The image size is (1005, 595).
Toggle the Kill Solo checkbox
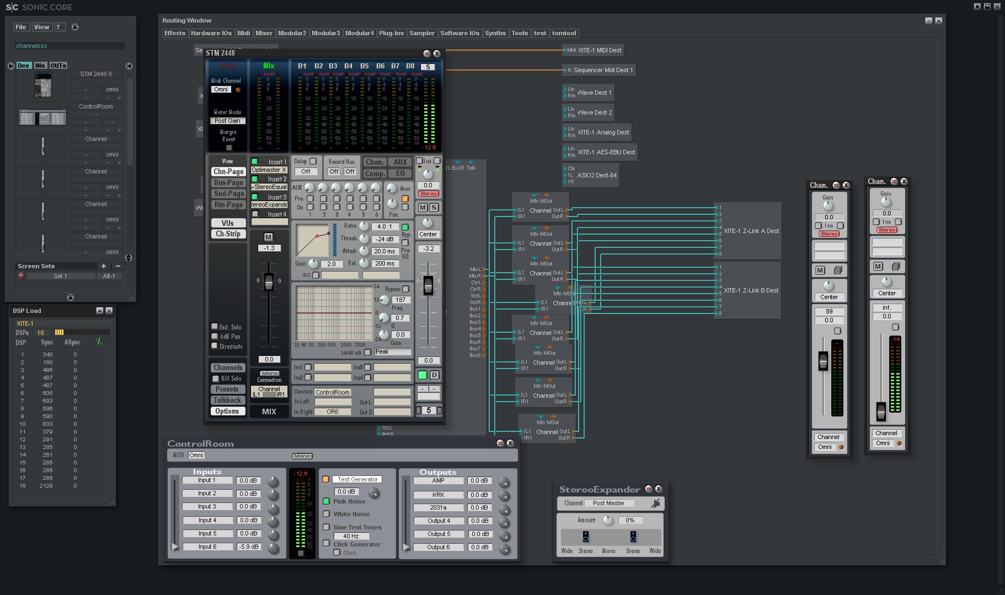[x=216, y=378]
